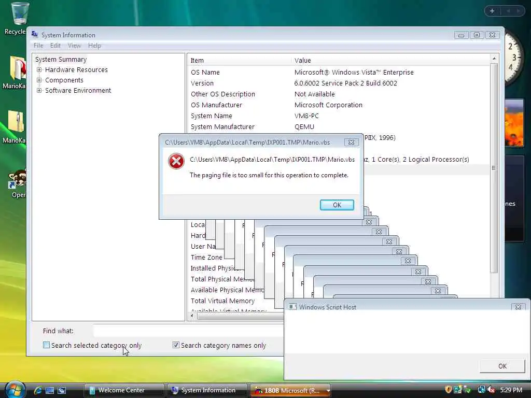Click Show Desktop quick launch icon
The width and height of the screenshot is (531, 398).
[x=50, y=390]
